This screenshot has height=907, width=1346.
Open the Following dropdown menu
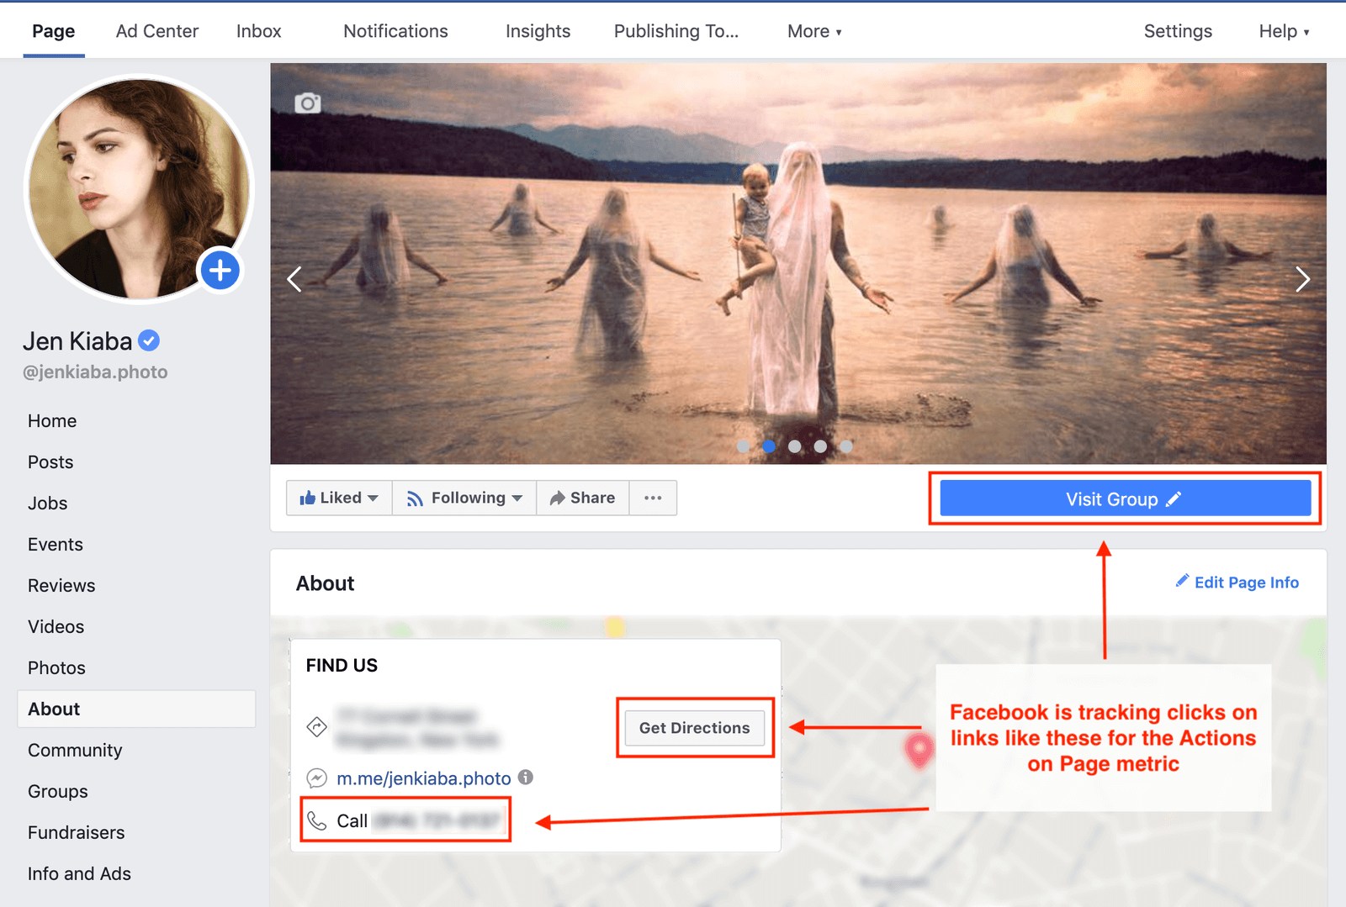pos(464,498)
